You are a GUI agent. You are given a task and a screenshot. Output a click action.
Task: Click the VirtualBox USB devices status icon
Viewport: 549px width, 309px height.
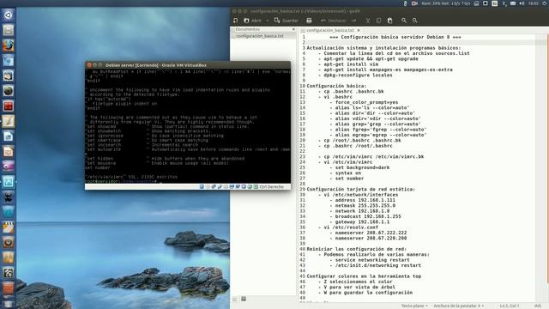(x=220, y=187)
